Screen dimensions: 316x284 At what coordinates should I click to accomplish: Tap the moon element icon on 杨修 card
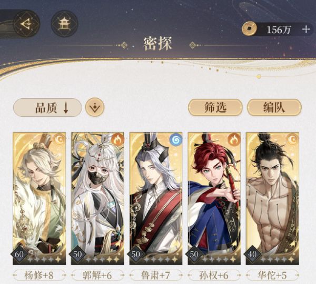click(x=60, y=138)
